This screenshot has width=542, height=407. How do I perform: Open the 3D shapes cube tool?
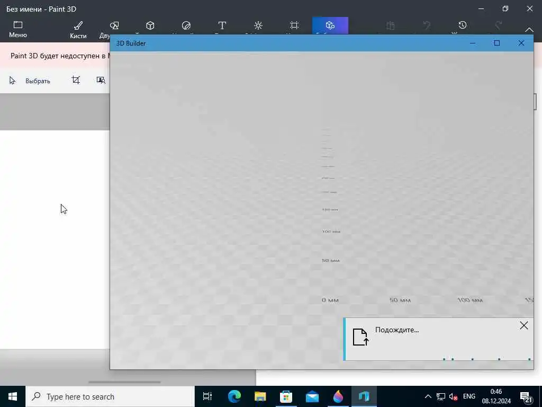point(150,25)
